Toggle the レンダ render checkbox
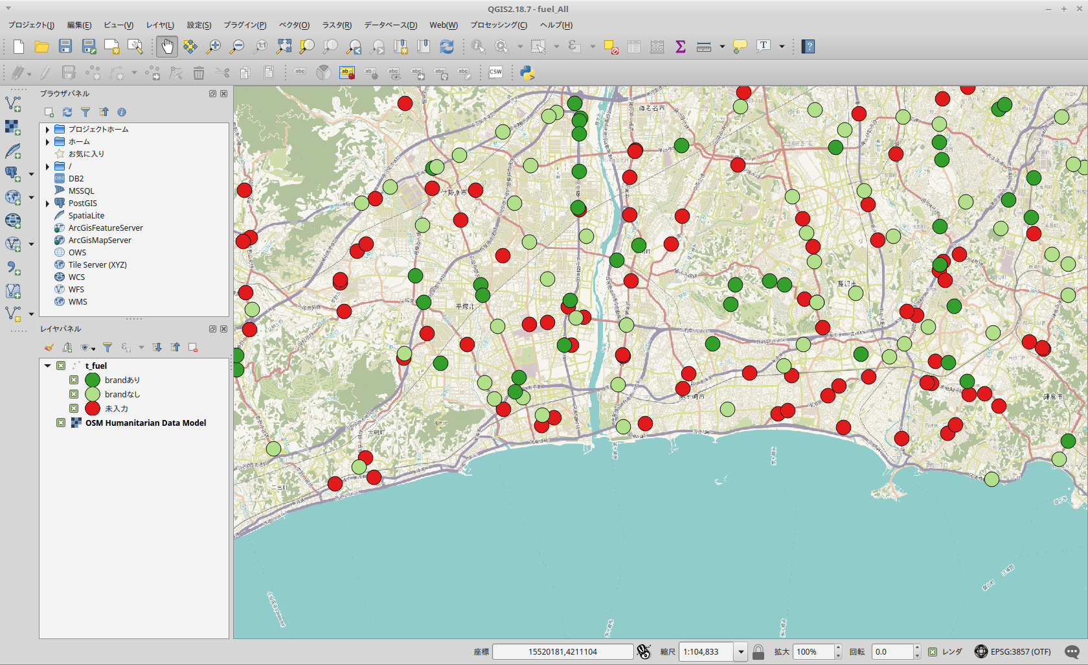The height and width of the screenshot is (665, 1088). [x=933, y=651]
